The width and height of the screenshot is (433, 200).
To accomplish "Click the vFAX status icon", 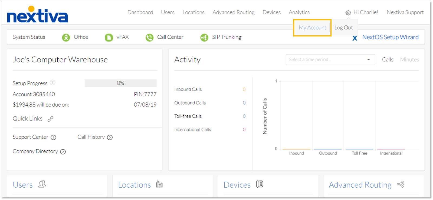I will [x=109, y=37].
